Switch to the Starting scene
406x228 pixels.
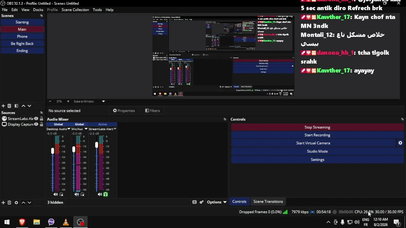[x=22, y=22]
